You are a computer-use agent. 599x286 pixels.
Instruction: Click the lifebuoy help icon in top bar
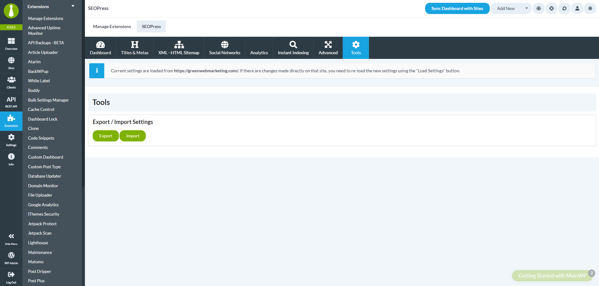tap(552, 8)
